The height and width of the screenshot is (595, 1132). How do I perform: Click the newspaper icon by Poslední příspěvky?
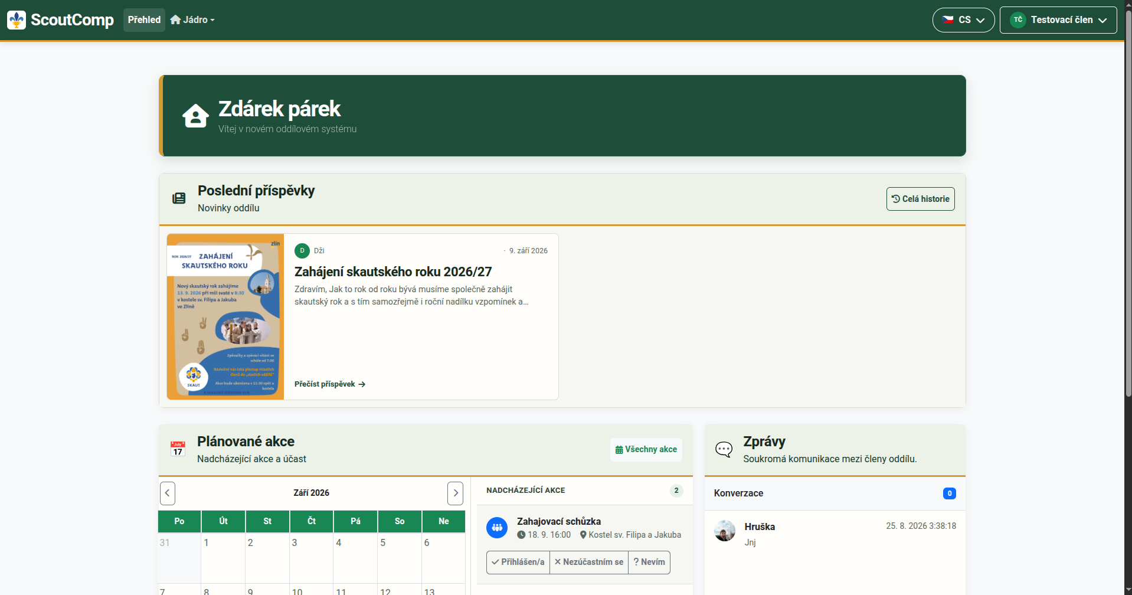[x=179, y=198]
